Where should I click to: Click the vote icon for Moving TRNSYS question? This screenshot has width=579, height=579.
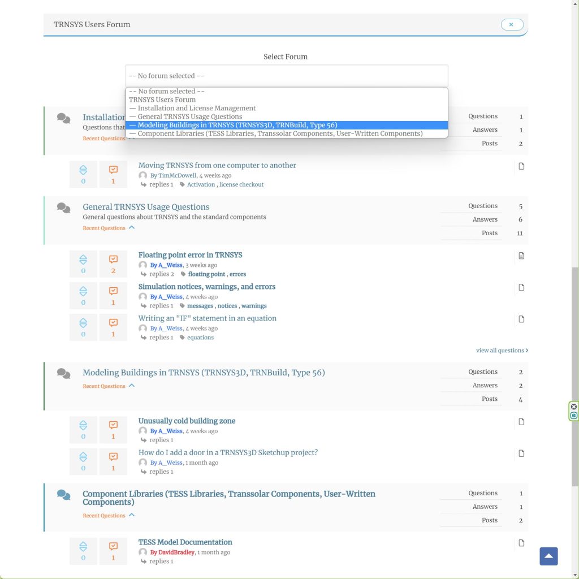pyautogui.click(x=83, y=170)
